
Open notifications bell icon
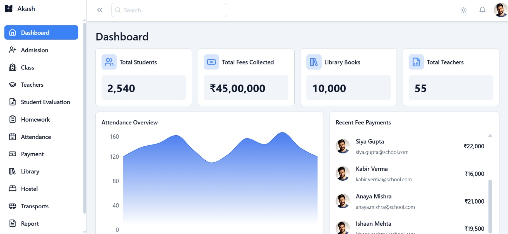[482, 10]
